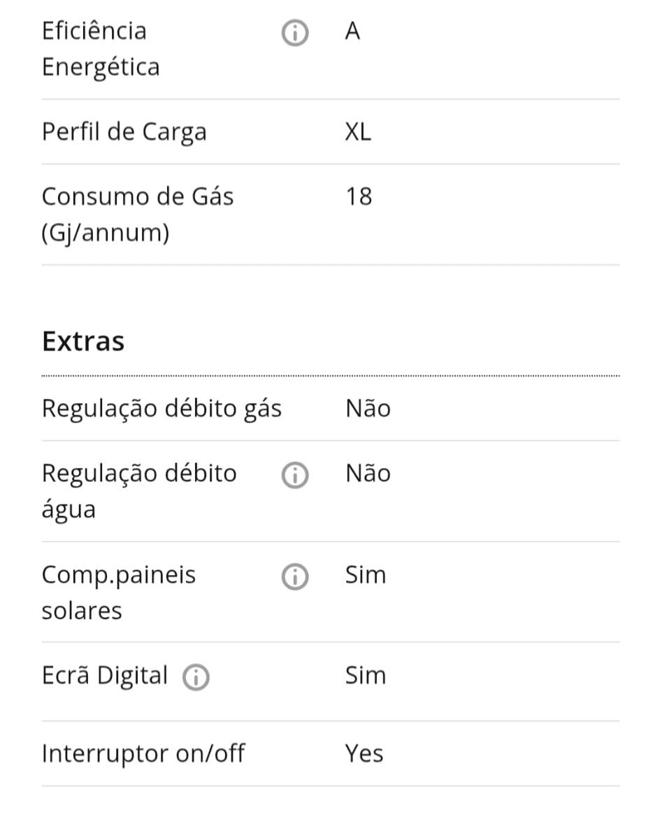660x826 pixels.
Task: Select Consumo de Gás (Gj/annum) label
Action: [138, 215]
